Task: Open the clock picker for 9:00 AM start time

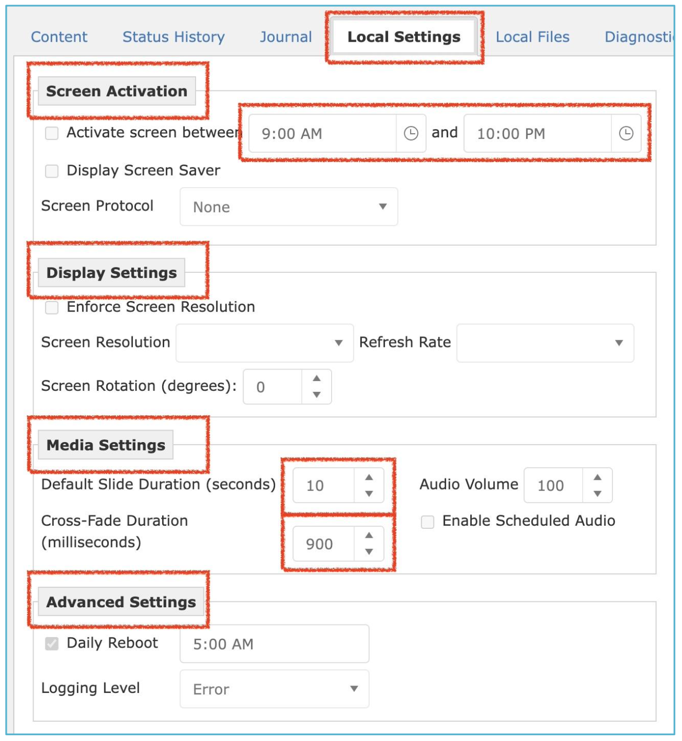Action: (411, 134)
